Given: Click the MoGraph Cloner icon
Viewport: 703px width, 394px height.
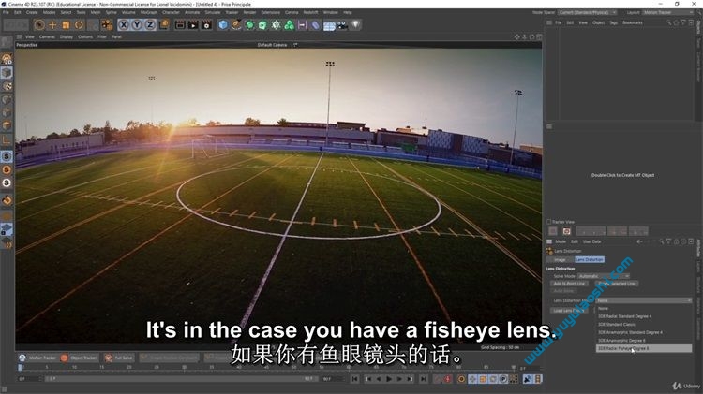Looking at the screenshot, I should pos(290,25).
